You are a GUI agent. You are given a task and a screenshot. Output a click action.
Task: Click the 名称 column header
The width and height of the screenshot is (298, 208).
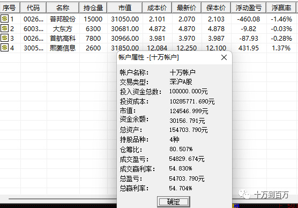click(x=63, y=8)
